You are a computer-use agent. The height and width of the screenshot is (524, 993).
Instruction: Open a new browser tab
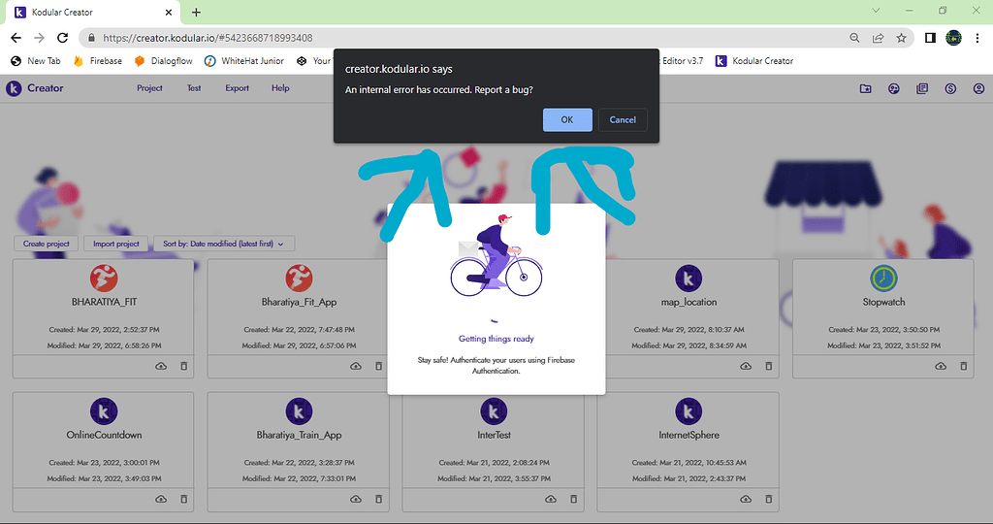(x=196, y=12)
